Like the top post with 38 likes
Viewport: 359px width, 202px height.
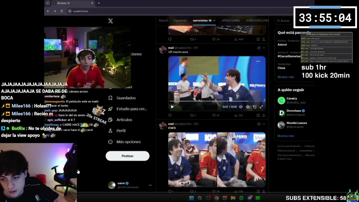(215, 39)
